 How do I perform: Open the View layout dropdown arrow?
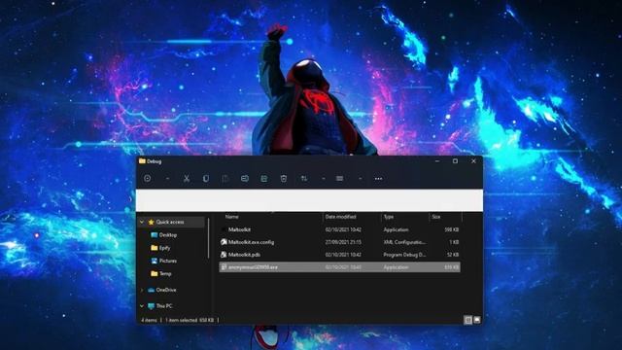coord(360,179)
